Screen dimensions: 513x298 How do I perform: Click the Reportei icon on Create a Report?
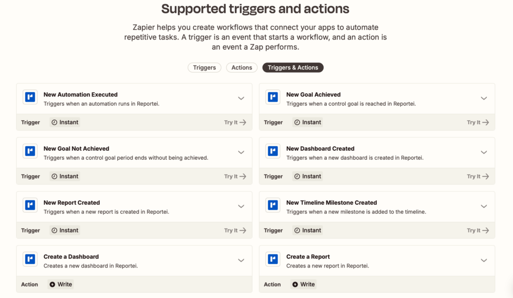[x=273, y=260]
